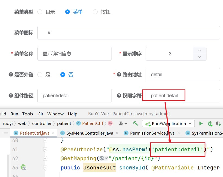Open the RuoYiApplication run configuration dropdown

168,123
